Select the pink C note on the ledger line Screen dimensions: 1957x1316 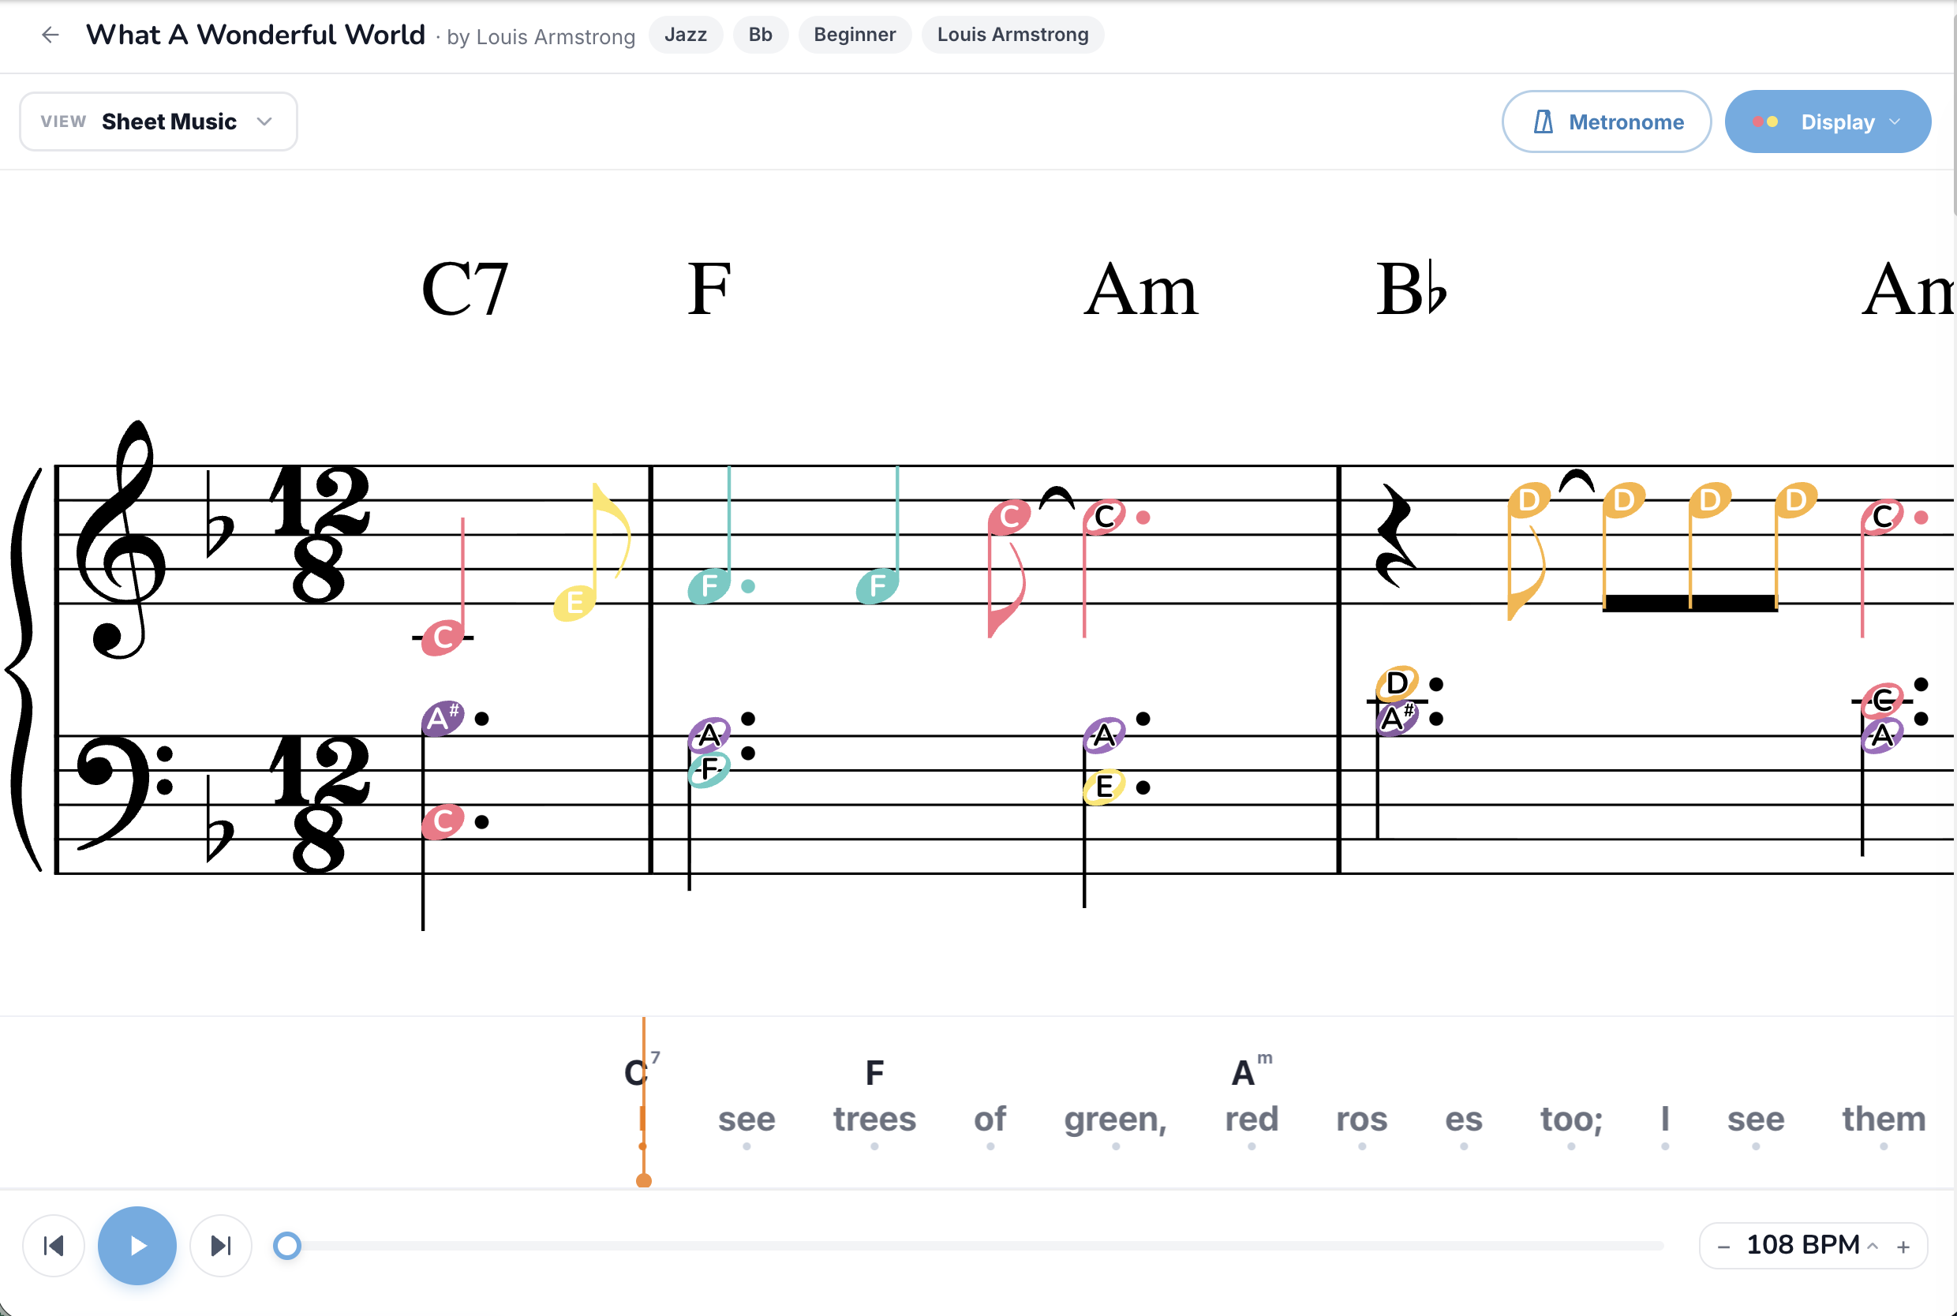coord(443,637)
